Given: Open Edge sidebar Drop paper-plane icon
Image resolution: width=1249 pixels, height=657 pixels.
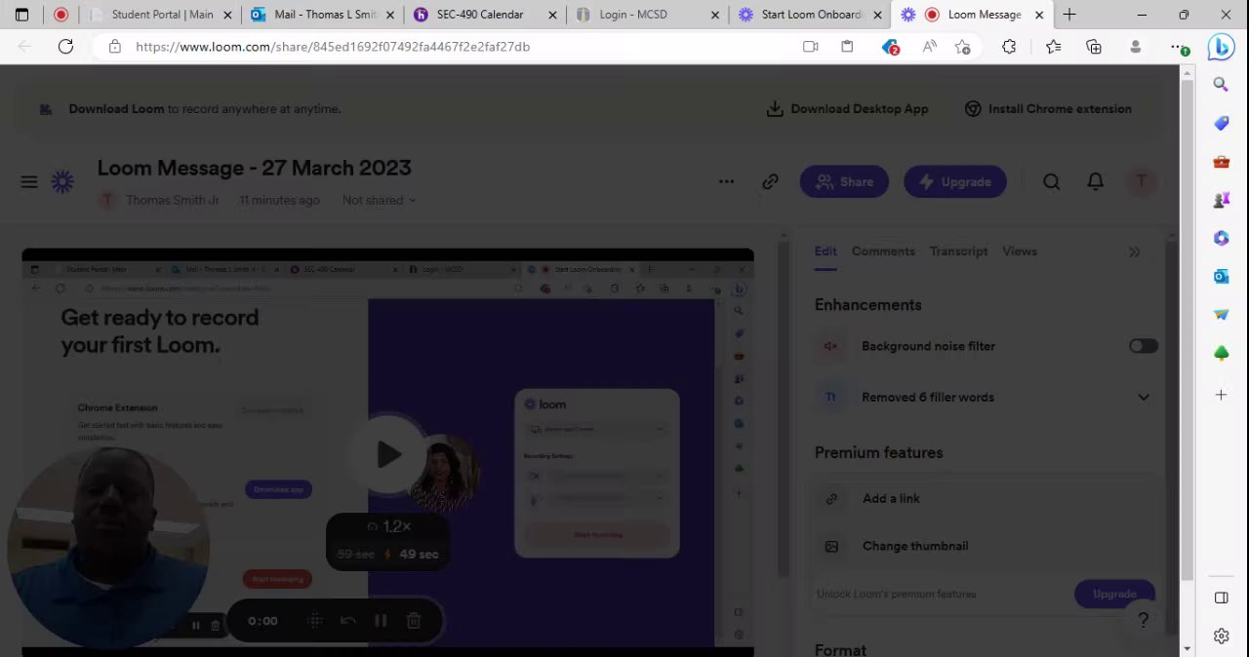Looking at the screenshot, I should point(1221,314).
